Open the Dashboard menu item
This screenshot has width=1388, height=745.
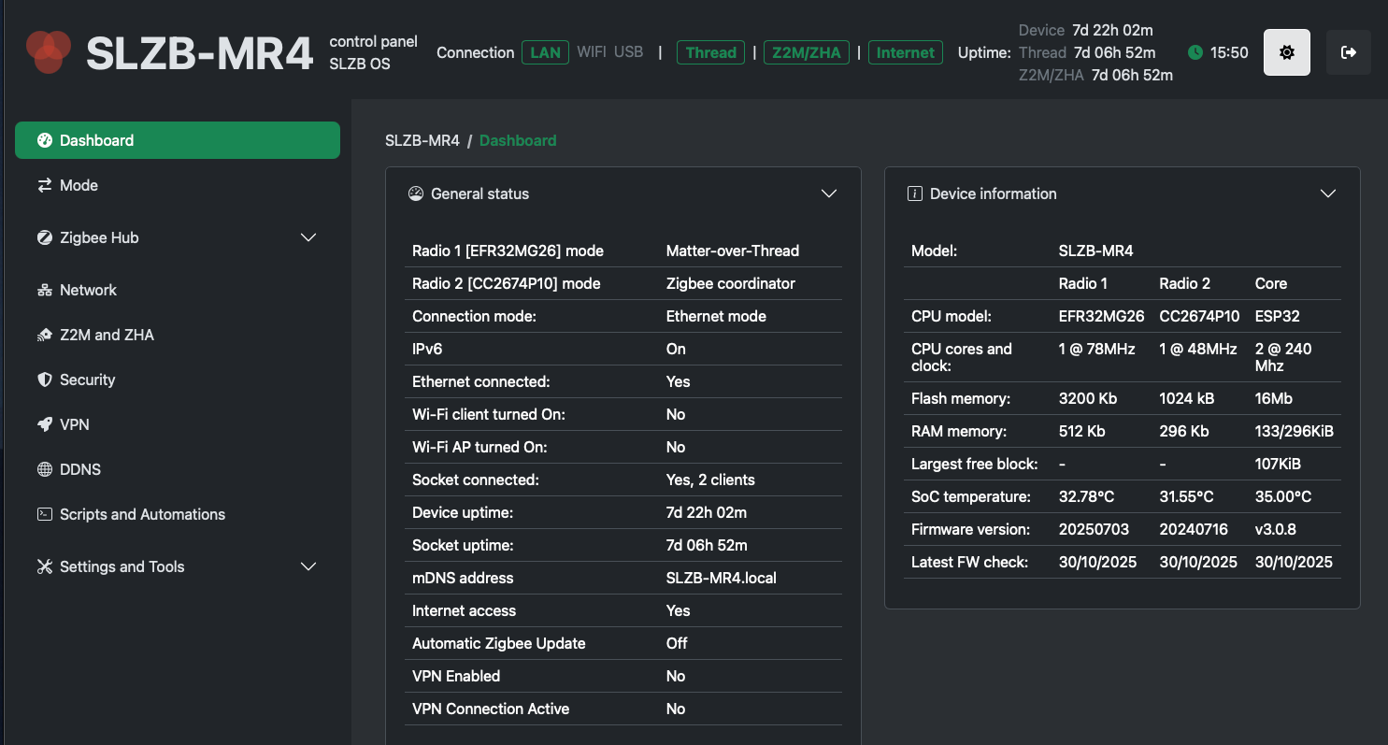pyautogui.click(x=178, y=140)
